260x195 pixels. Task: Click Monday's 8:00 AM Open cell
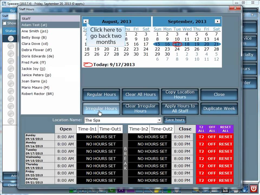[x=66, y=144]
